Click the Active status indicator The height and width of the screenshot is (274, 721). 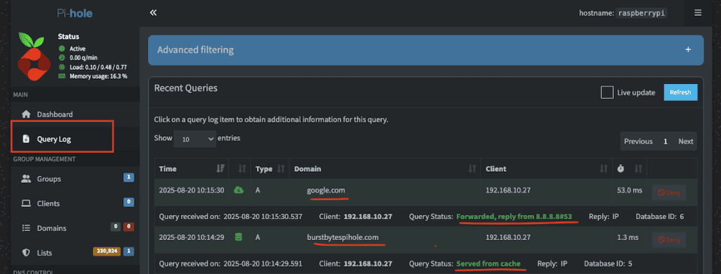[72, 49]
